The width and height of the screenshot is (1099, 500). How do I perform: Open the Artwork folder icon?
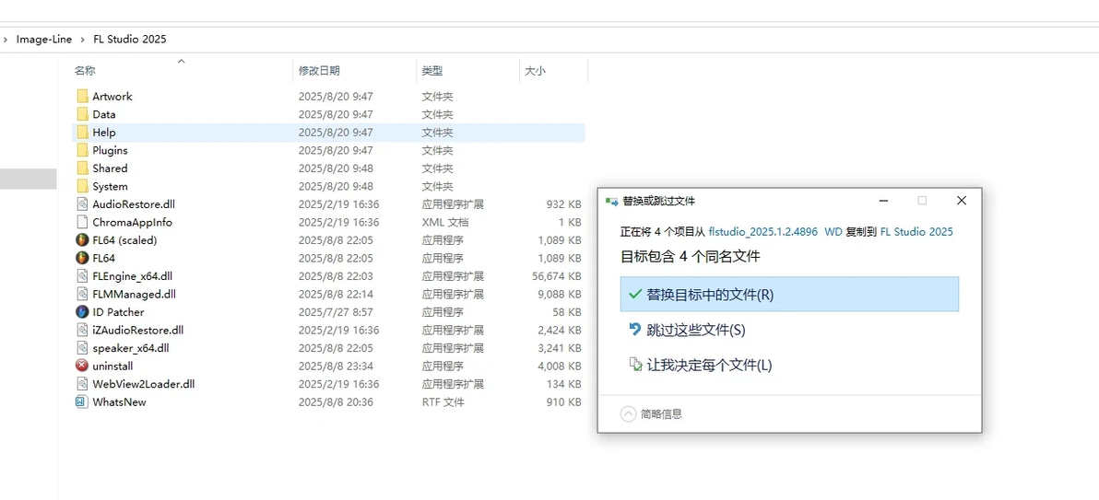tap(82, 96)
